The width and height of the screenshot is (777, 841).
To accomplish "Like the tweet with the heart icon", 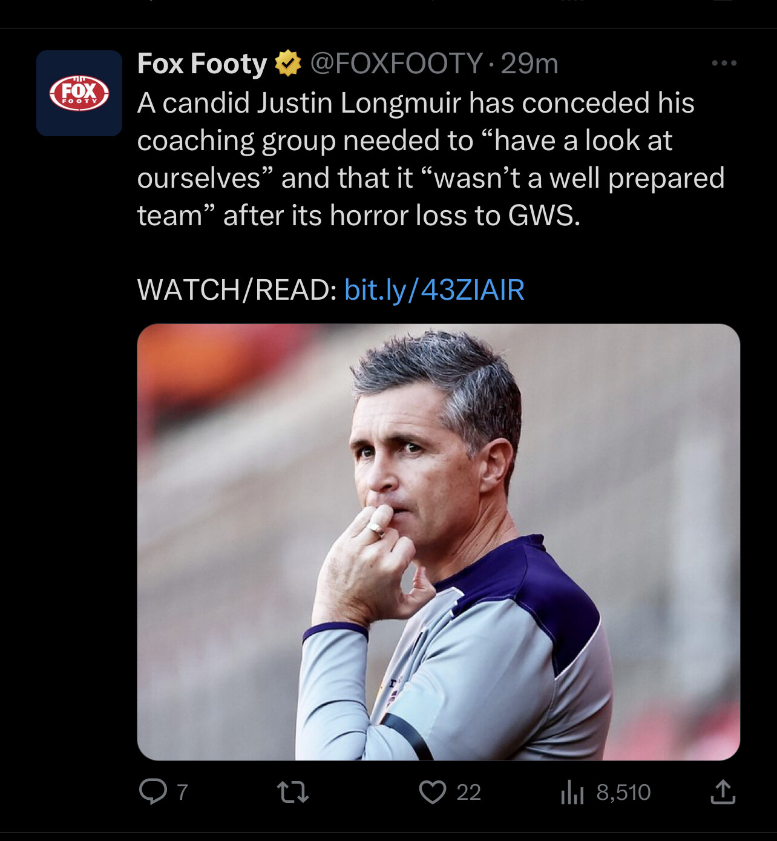I will [x=433, y=792].
